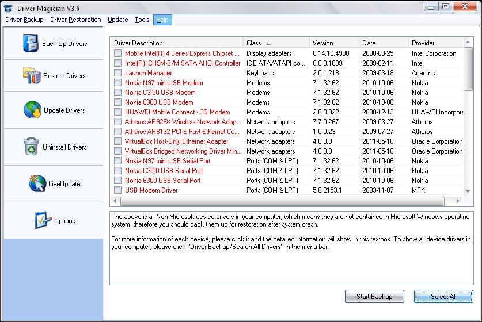This screenshot has width=482, height=322.
Task: Open the Driver Backup menu
Action: tap(24, 20)
